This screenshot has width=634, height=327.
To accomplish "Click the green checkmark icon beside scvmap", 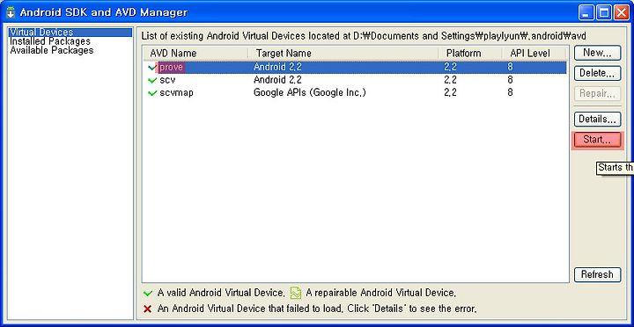I will pyautogui.click(x=152, y=93).
